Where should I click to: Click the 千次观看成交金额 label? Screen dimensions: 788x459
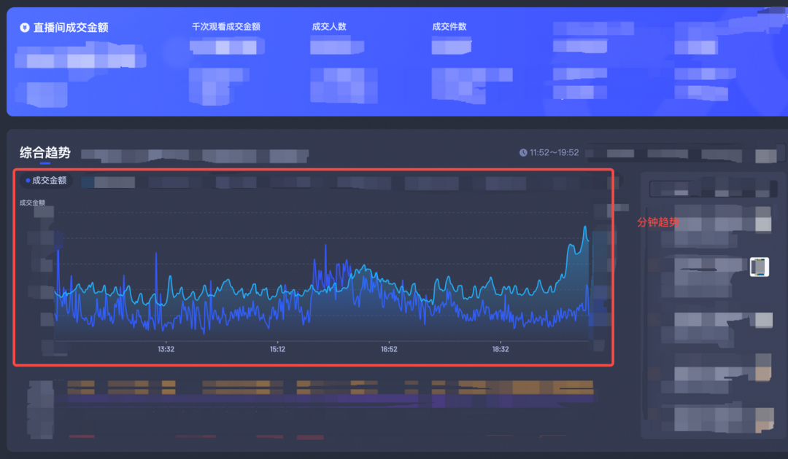tap(226, 26)
